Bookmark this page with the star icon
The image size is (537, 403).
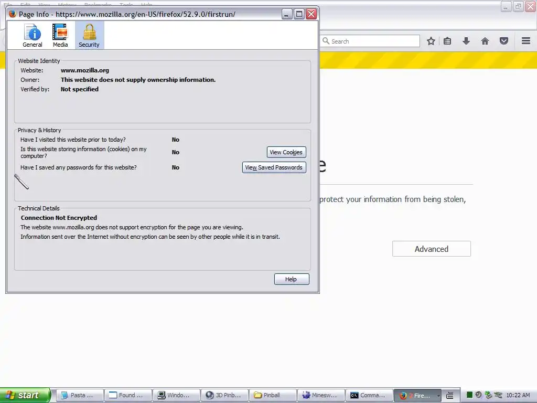click(x=431, y=41)
